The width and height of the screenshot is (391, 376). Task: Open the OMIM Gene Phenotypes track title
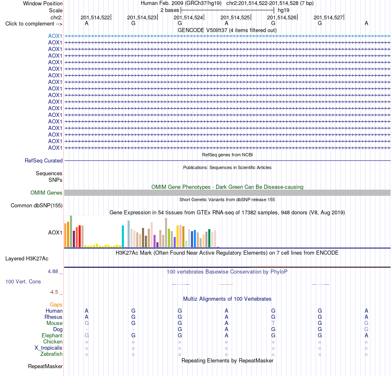(x=227, y=187)
